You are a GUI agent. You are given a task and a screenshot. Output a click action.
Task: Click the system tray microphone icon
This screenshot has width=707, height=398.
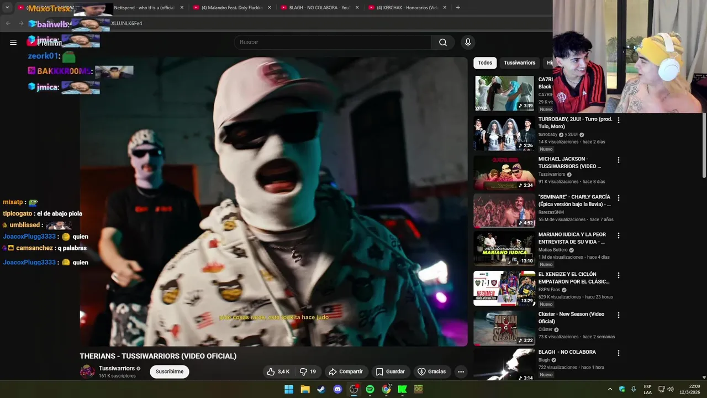click(634, 389)
